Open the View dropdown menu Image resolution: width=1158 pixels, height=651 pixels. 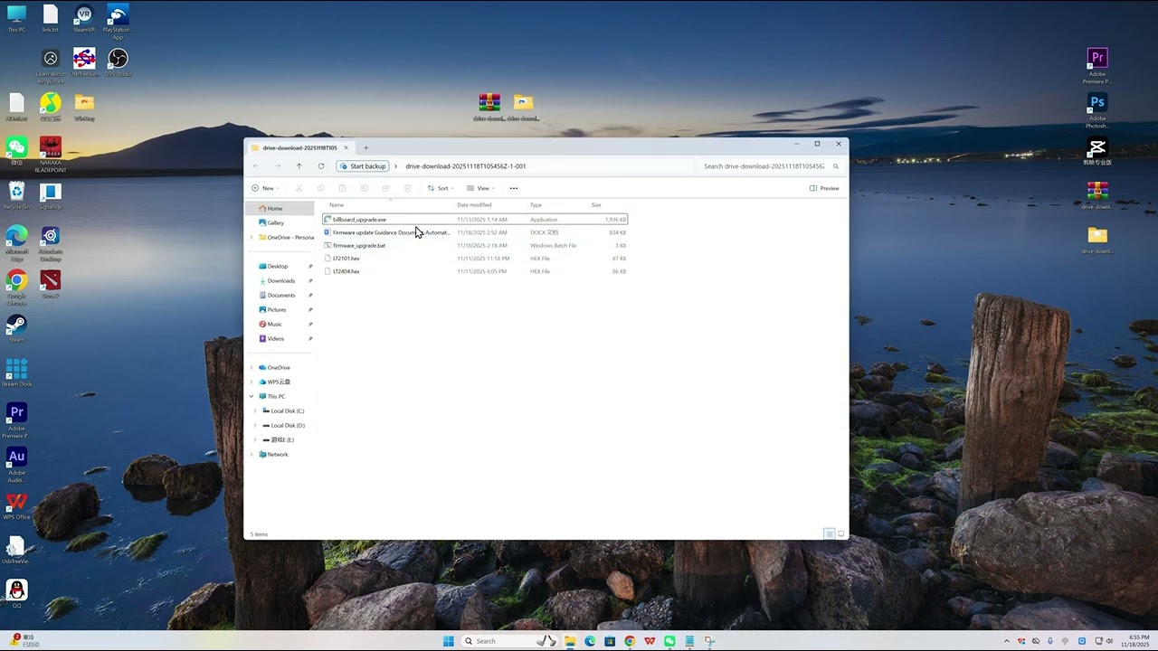pyautogui.click(x=480, y=188)
